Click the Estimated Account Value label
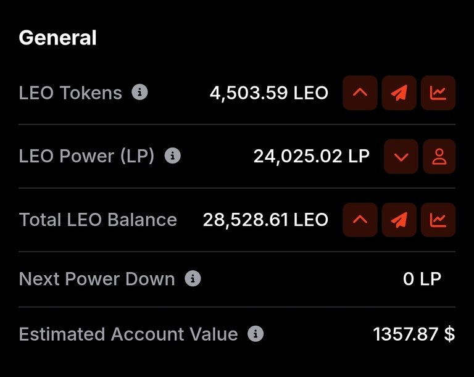Screen dimensions: 474x377 [128, 334]
